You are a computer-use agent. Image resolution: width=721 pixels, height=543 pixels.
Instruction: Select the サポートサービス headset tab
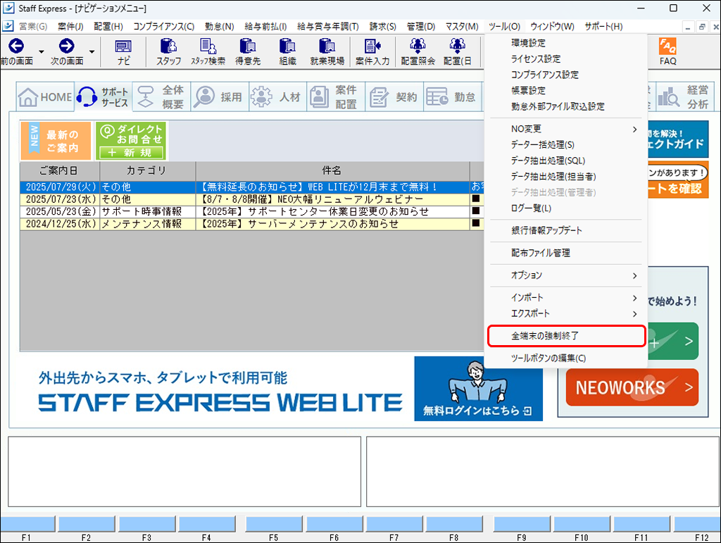103,97
